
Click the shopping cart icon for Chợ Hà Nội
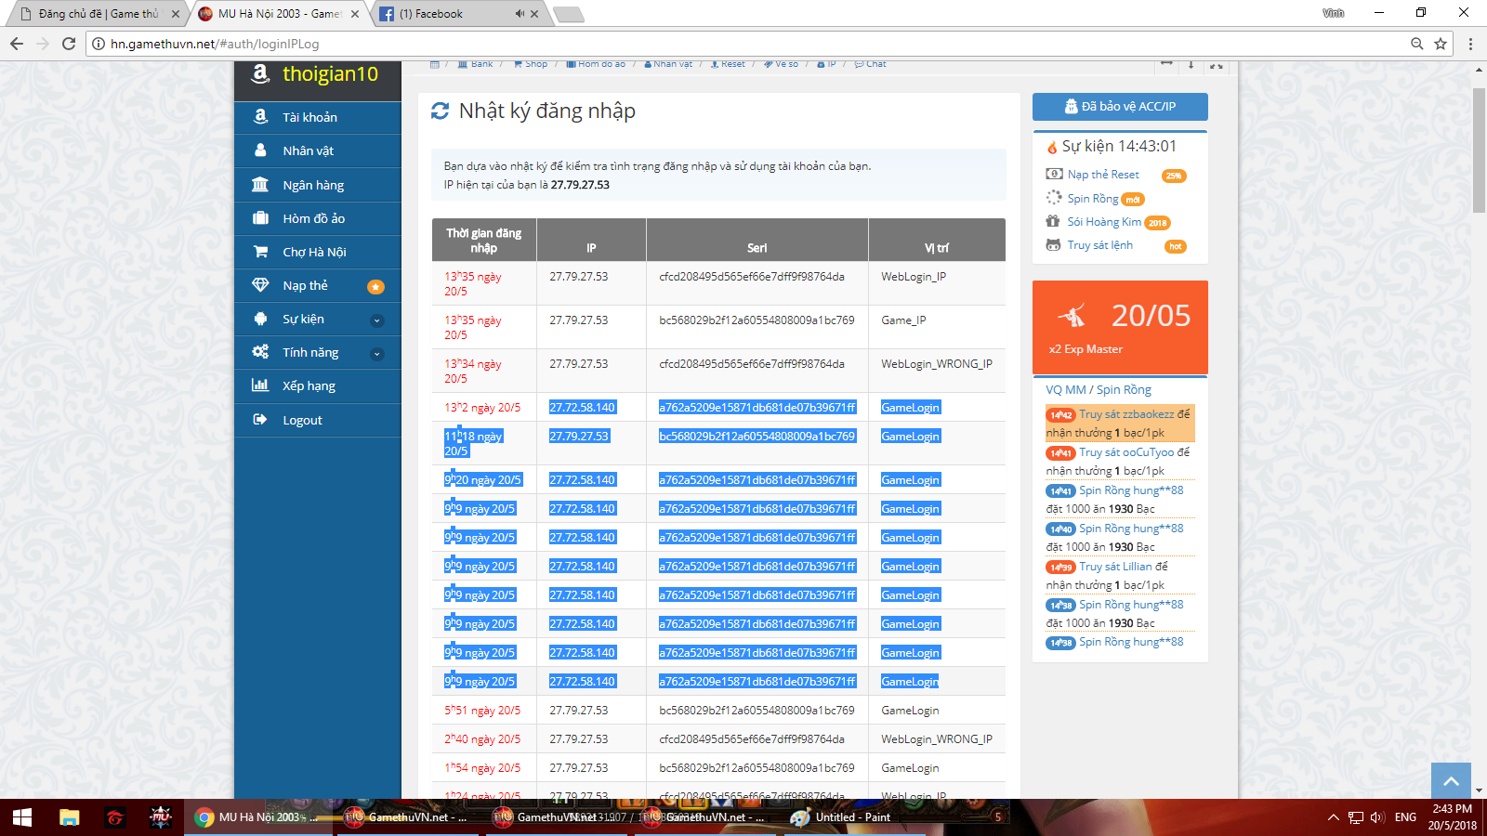point(260,252)
